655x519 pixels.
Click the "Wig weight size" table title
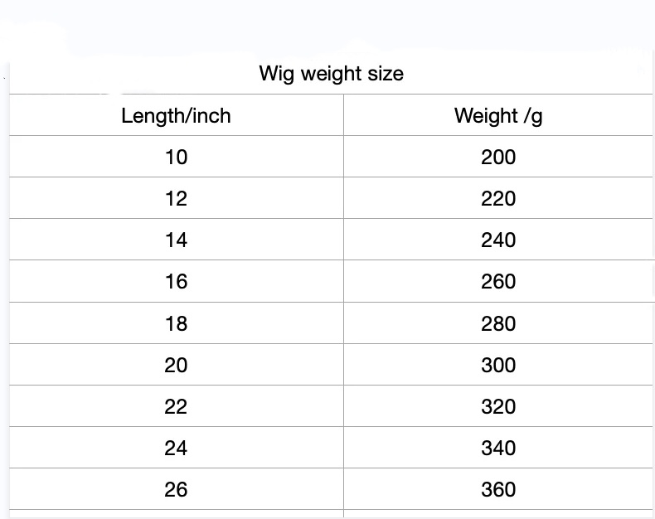331,74
